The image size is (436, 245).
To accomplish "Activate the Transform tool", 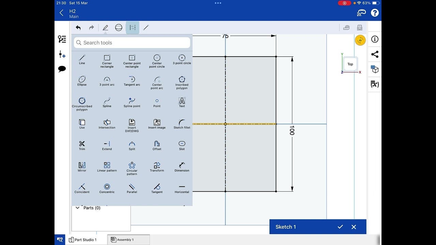I will coord(157,167).
